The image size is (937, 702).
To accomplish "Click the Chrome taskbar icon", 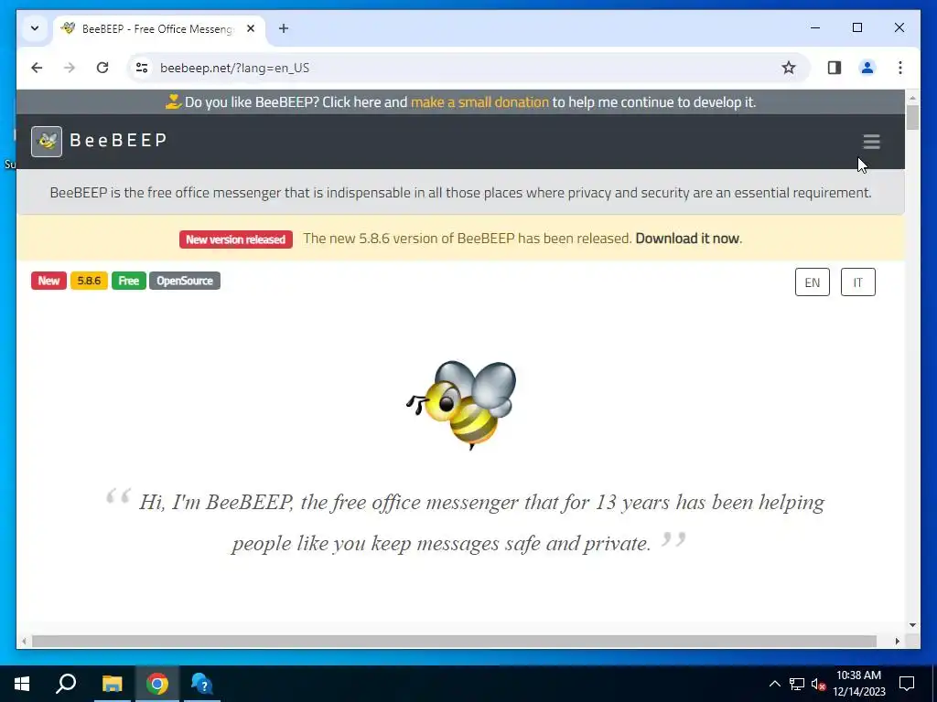I will (x=156, y=684).
